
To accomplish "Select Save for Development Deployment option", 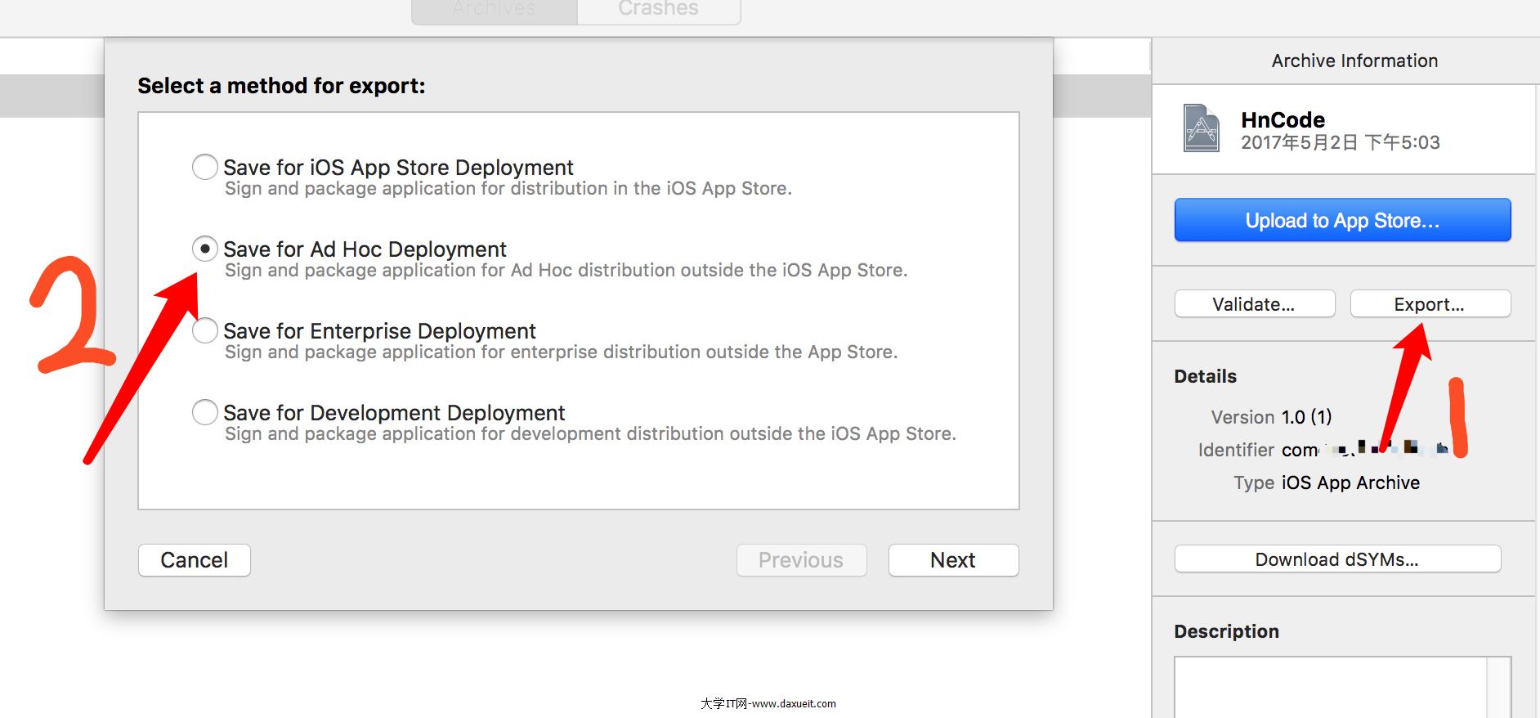I will pyautogui.click(x=205, y=412).
